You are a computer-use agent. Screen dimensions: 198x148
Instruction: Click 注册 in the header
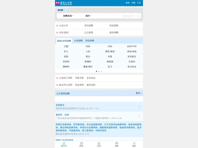[x=133, y=3]
